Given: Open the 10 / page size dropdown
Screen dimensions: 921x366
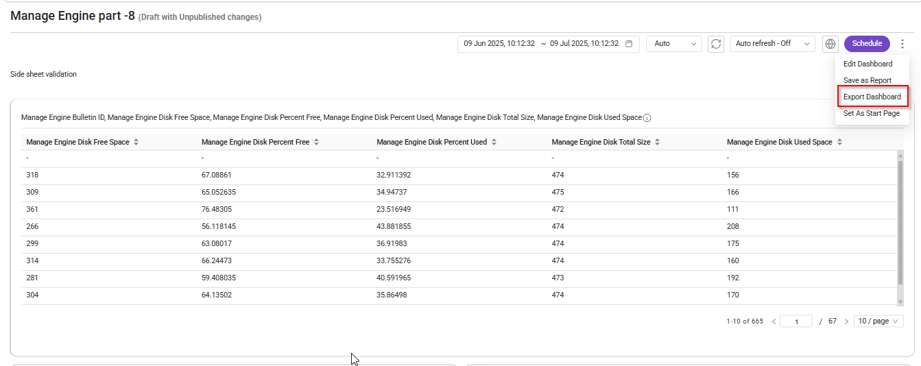Looking at the screenshot, I should pos(878,321).
